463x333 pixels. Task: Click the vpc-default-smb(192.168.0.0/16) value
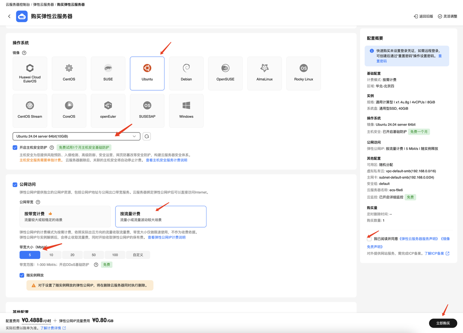(x=411, y=171)
